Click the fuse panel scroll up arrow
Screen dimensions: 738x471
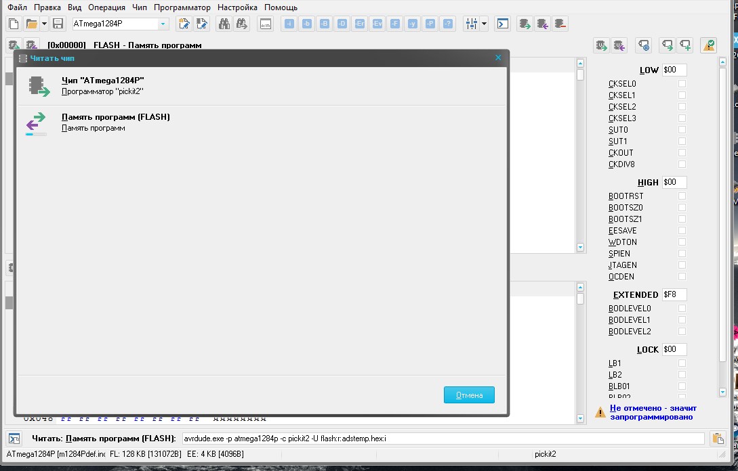[723, 62]
